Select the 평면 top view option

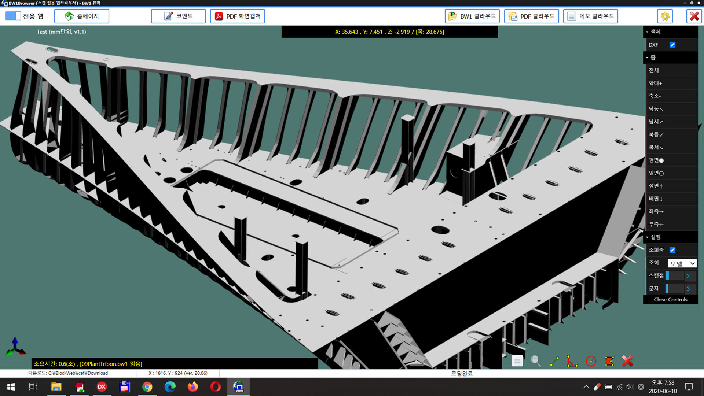coord(656,160)
